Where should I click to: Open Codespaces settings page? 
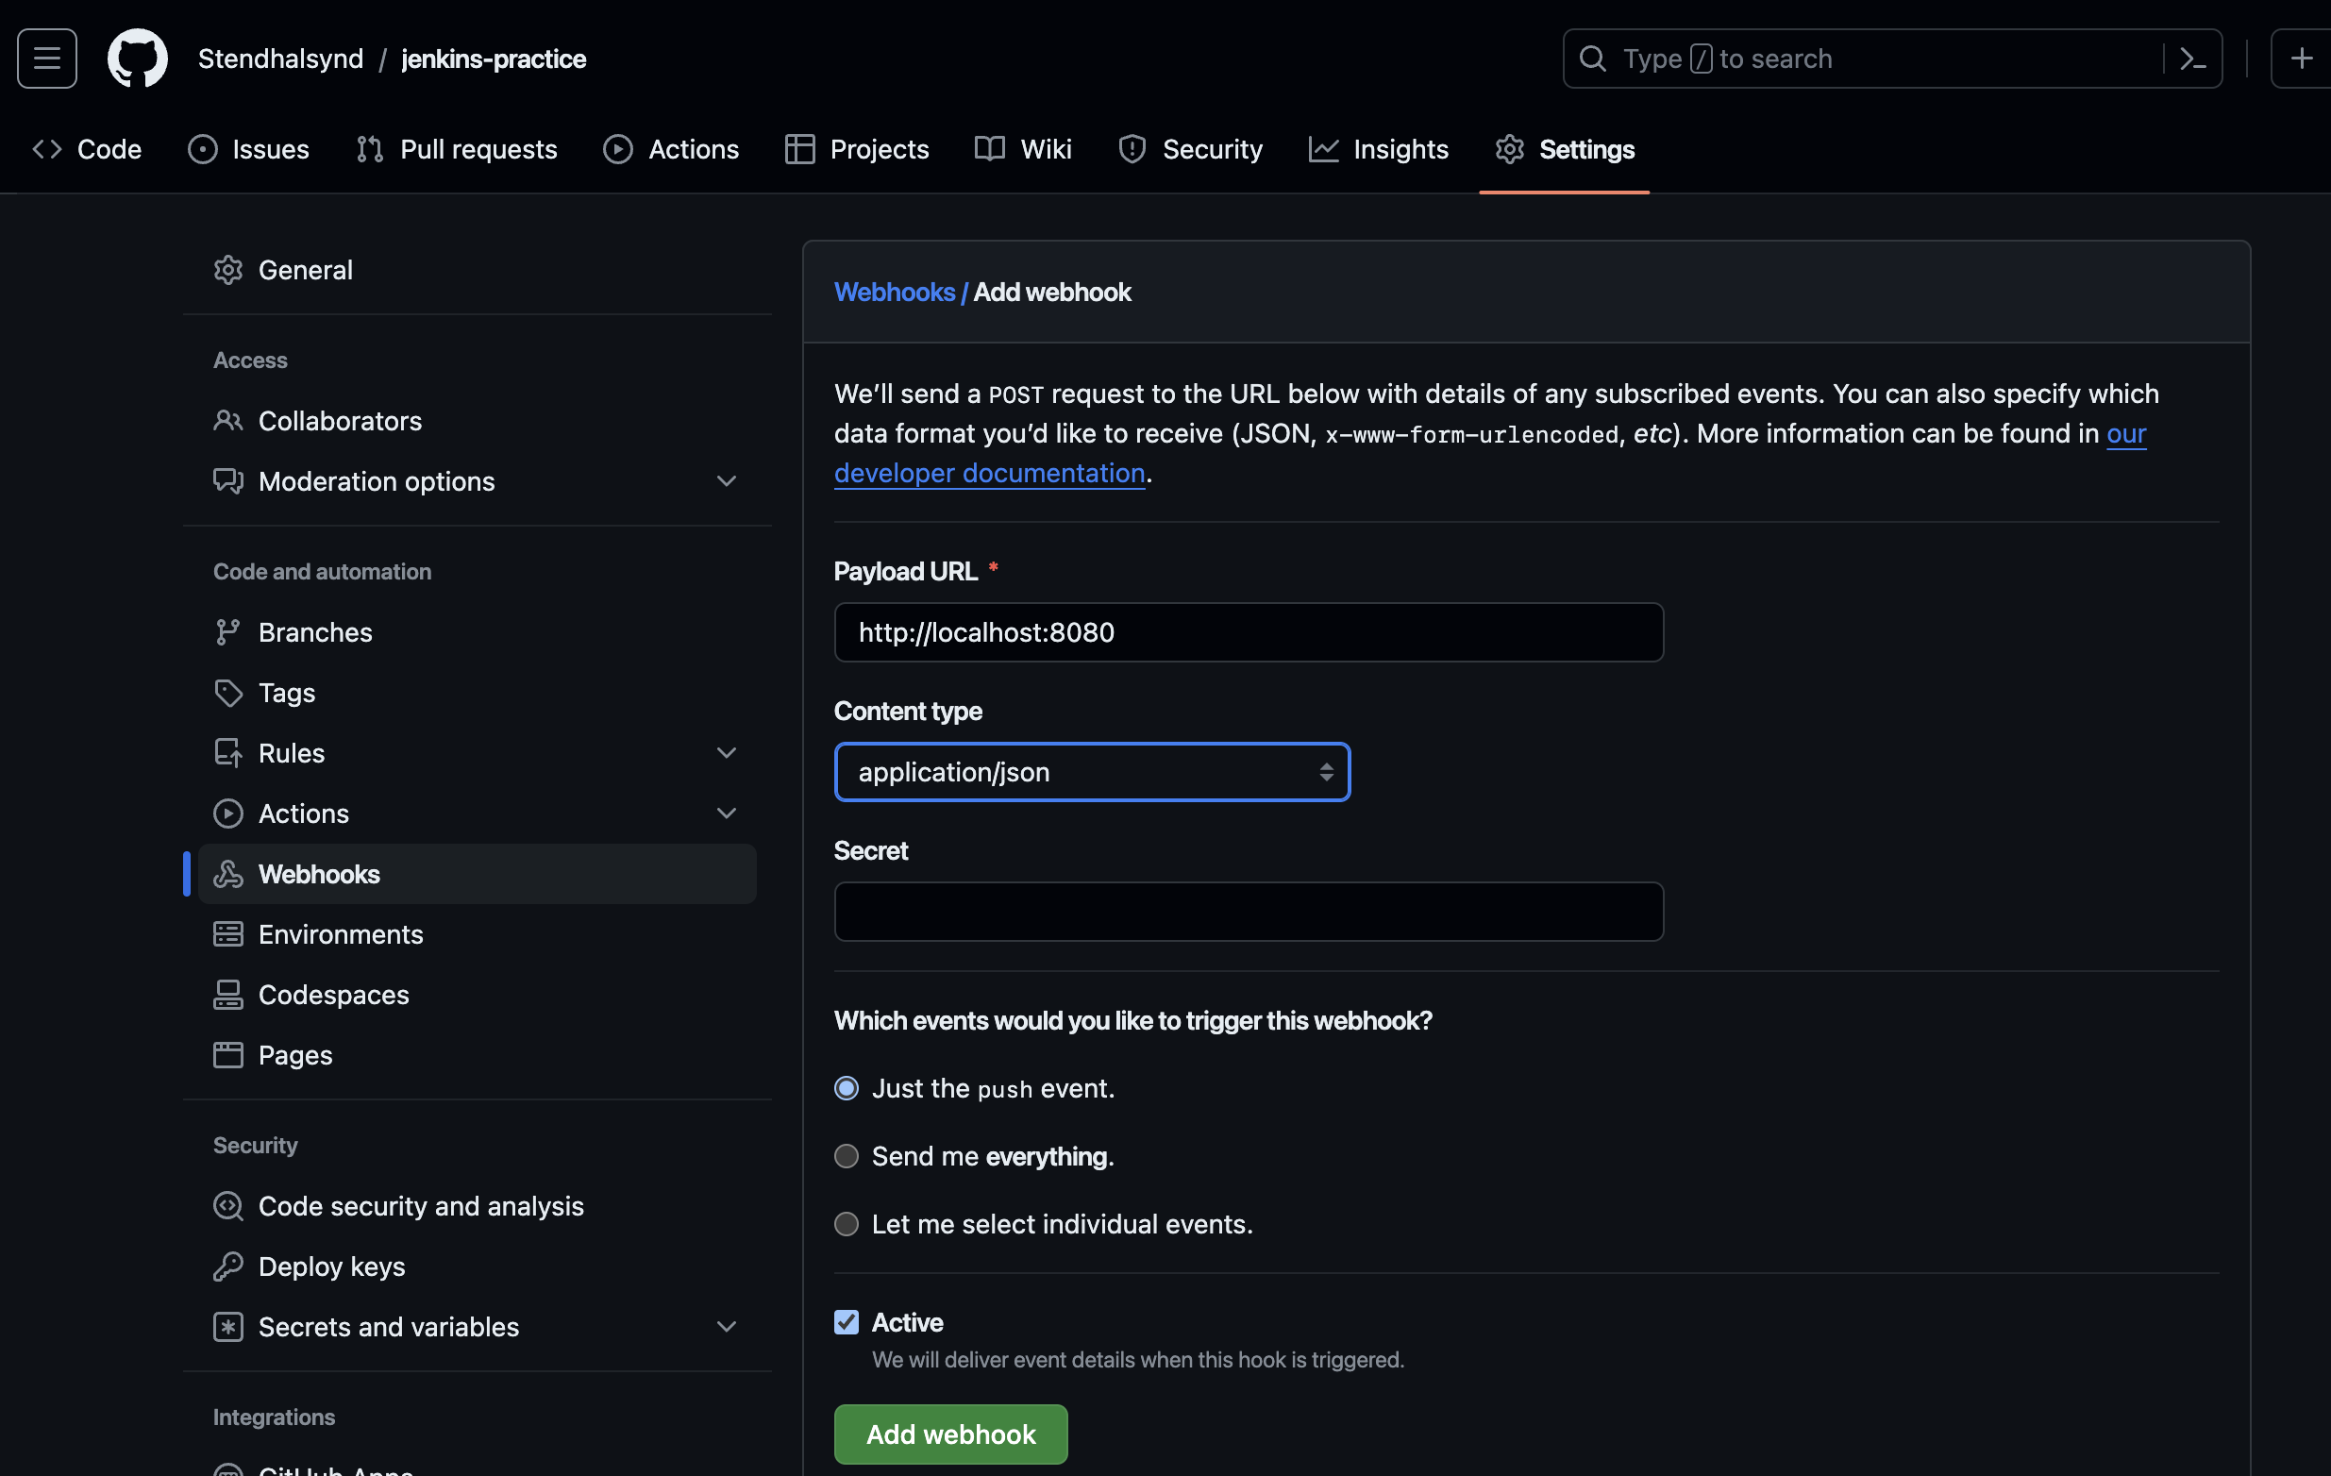478,995
